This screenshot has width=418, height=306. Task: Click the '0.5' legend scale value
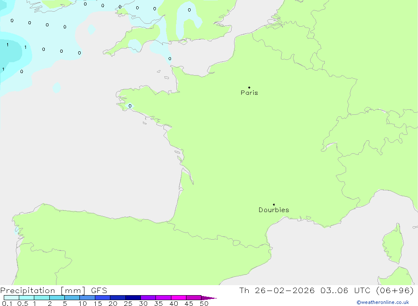pos(23,303)
